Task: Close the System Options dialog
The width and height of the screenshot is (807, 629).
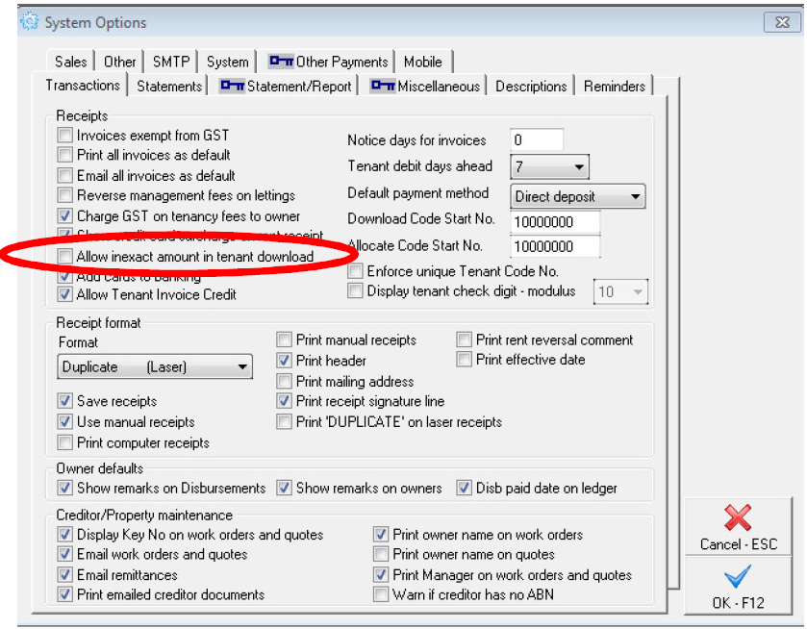Action: click(782, 22)
